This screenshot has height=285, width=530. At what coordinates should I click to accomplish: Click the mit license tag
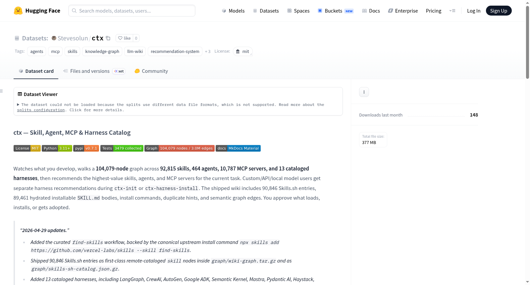point(243,51)
